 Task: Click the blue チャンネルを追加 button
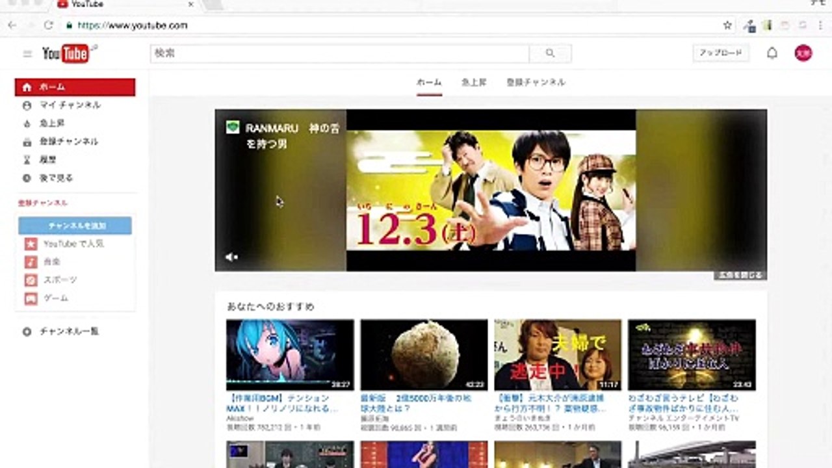pos(75,226)
